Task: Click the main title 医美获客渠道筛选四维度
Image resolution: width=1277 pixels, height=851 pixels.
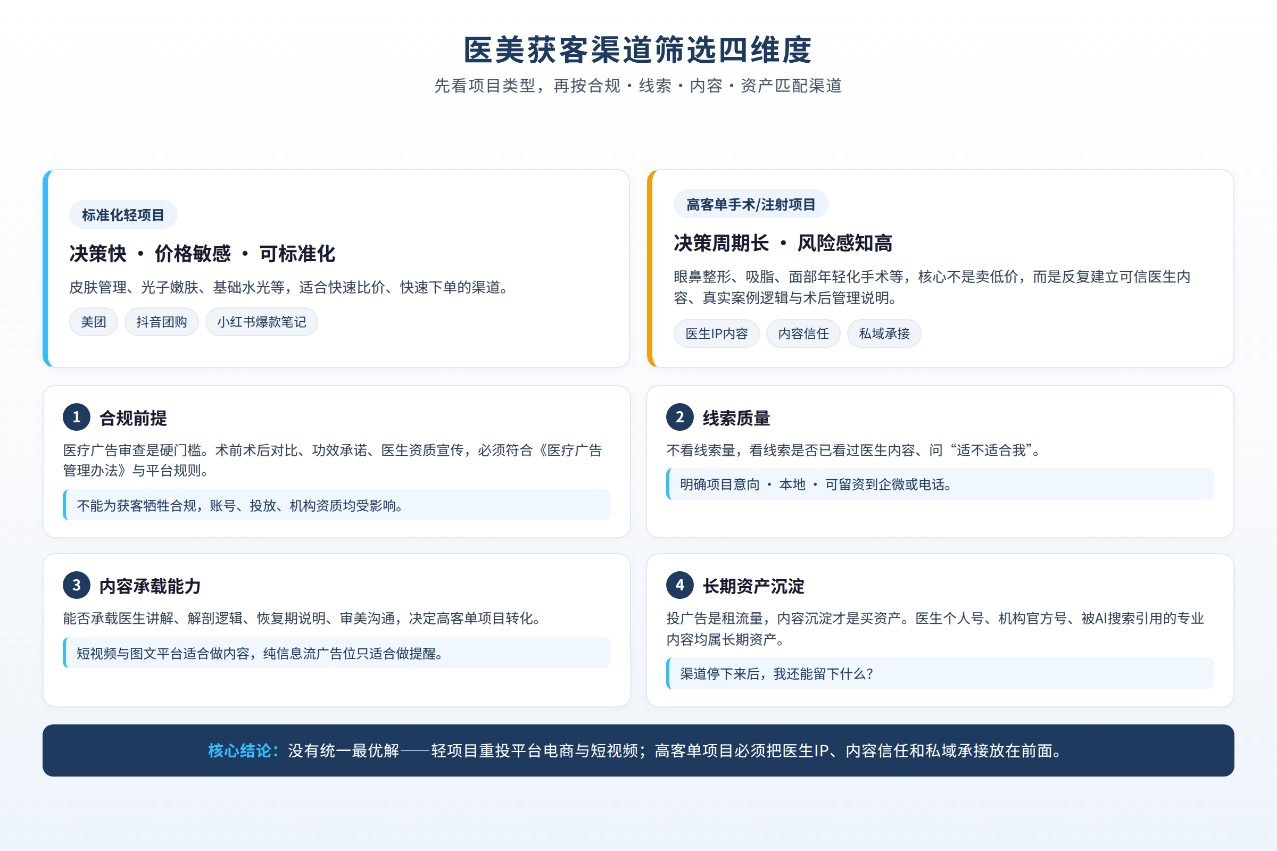Action: [638, 50]
